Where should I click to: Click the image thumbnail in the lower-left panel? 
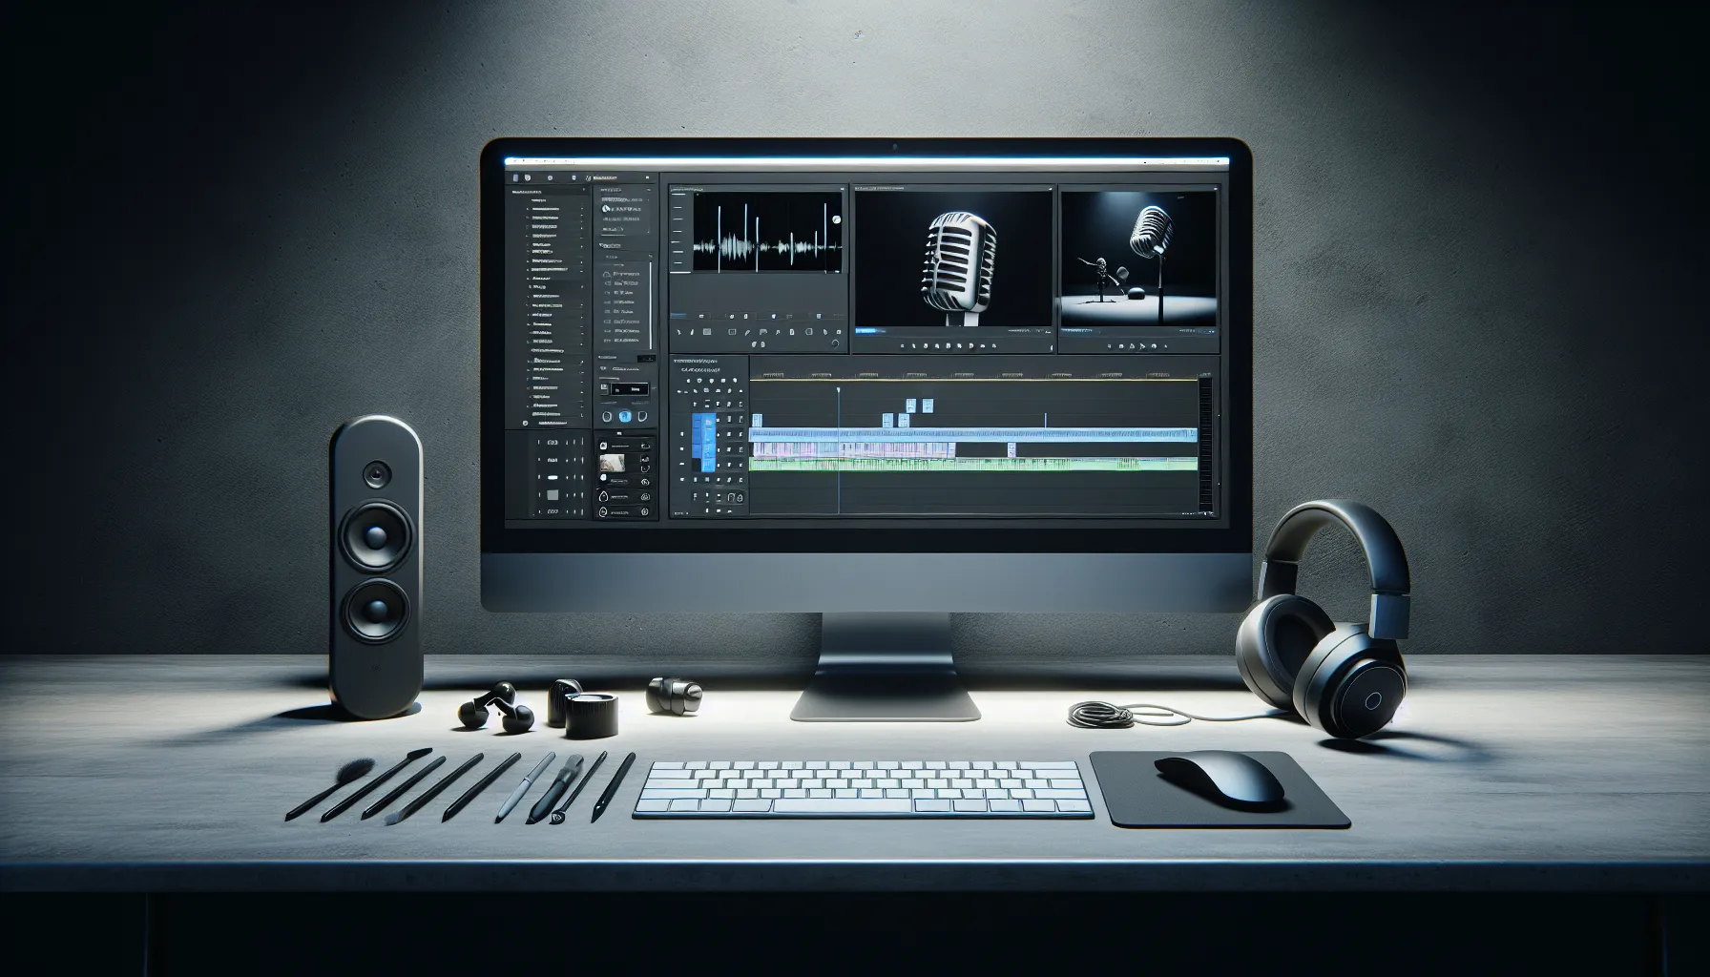[x=611, y=463]
